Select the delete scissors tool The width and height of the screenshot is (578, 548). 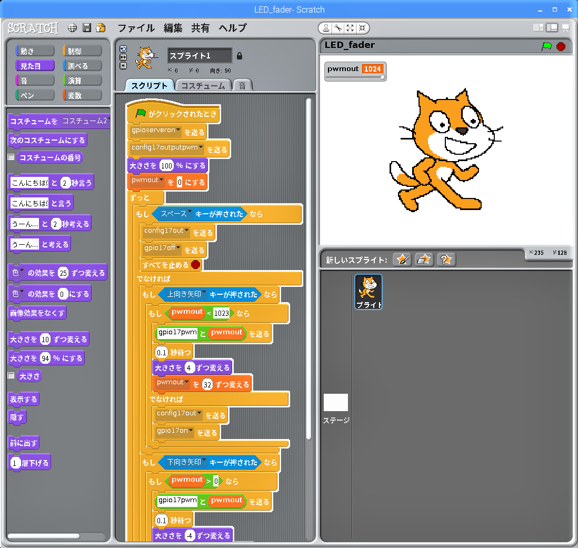click(338, 28)
